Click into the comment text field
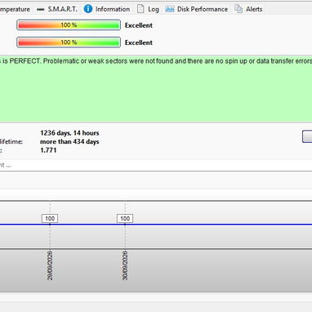 [156, 165]
